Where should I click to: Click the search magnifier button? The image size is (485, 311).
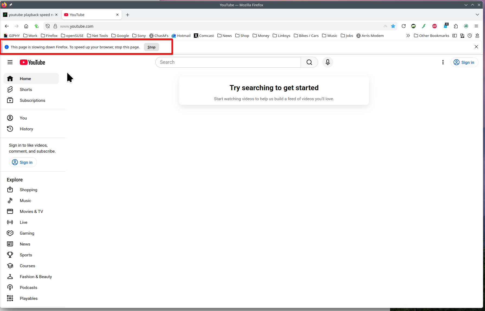pos(309,62)
